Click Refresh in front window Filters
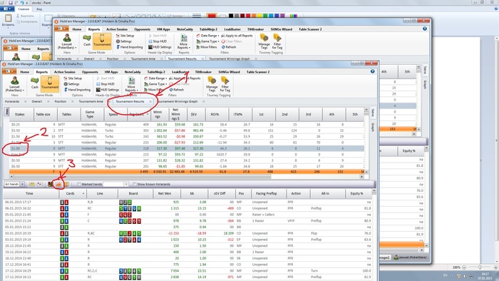This screenshot has width=499, height=281. tap(176, 90)
